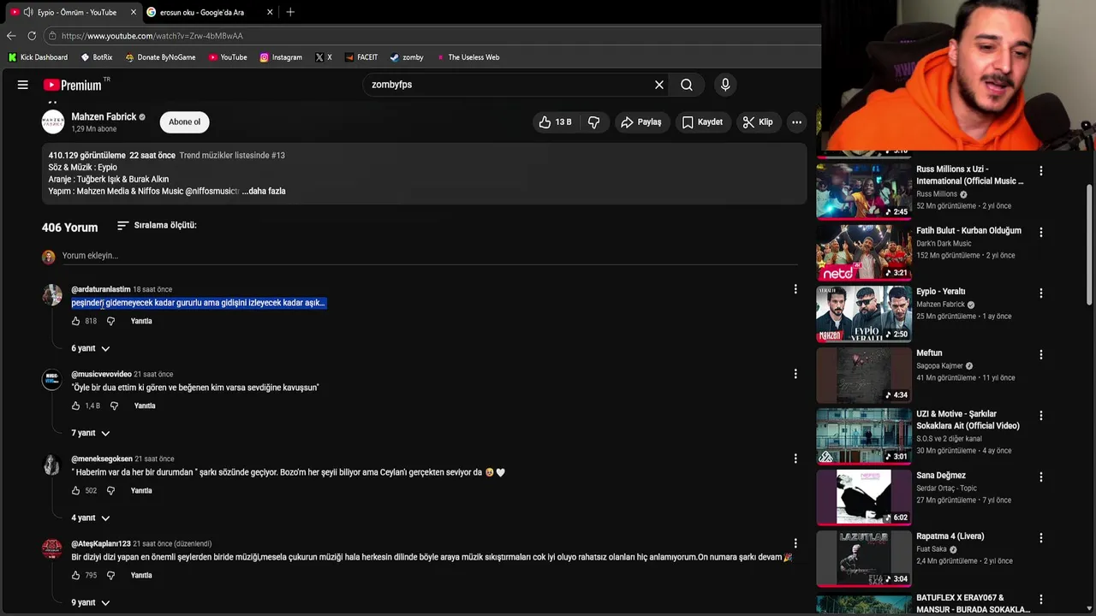The image size is (1096, 616).
Task: Click the Abone ol subscribe button
Action: (184, 121)
